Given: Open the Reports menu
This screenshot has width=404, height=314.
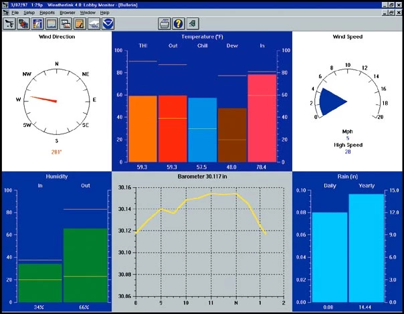Looking at the screenshot, I should click(47, 13).
